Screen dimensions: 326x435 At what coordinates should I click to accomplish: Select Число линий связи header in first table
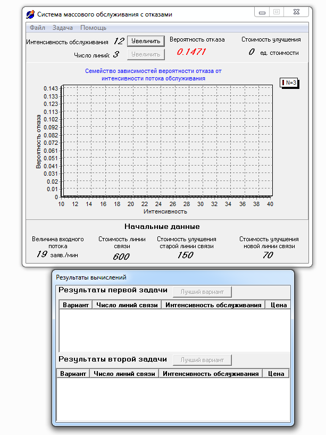tap(127, 305)
